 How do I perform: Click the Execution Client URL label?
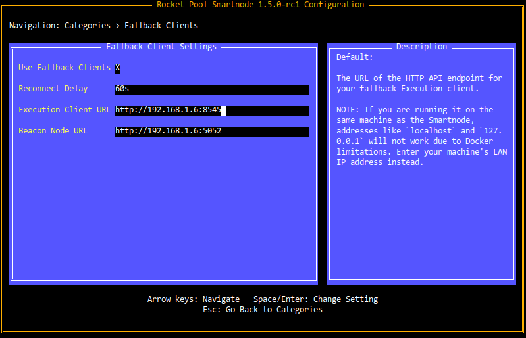64,110
